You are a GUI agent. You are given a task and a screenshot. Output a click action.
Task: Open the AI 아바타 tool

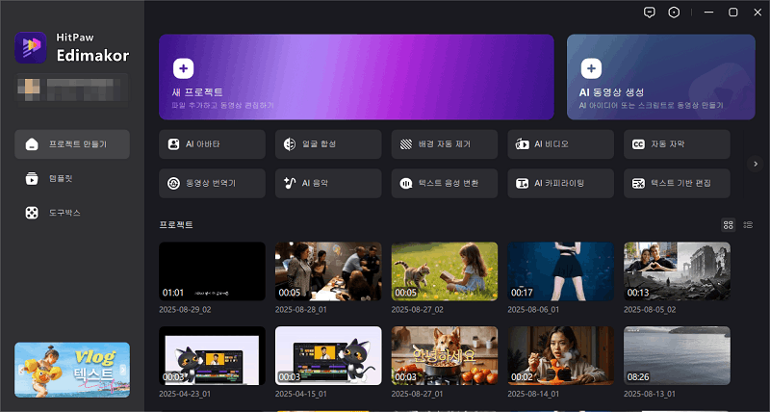pyautogui.click(x=212, y=144)
